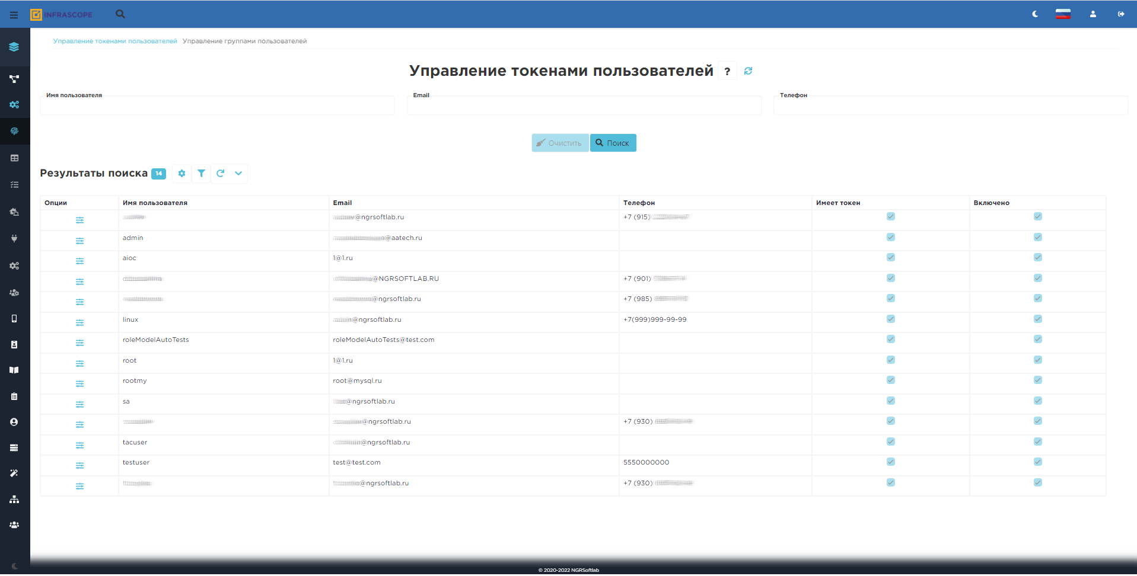Viewport: 1137px width, 576px height.
Task: Toggle 'Включено' checkbox for the root user
Action: click(1038, 359)
